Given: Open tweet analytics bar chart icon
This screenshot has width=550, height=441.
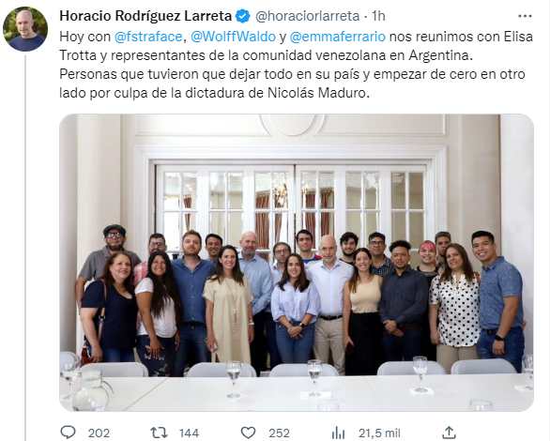Looking at the screenshot, I should click(x=338, y=433).
